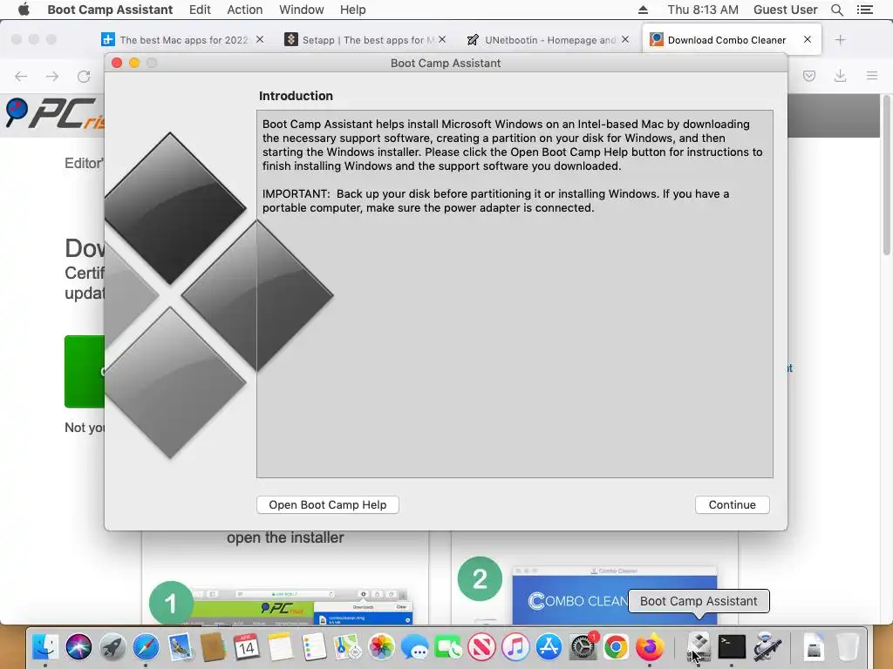This screenshot has width=893, height=669.
Task: Open Google Chrome in Dock
Action: 616,647
